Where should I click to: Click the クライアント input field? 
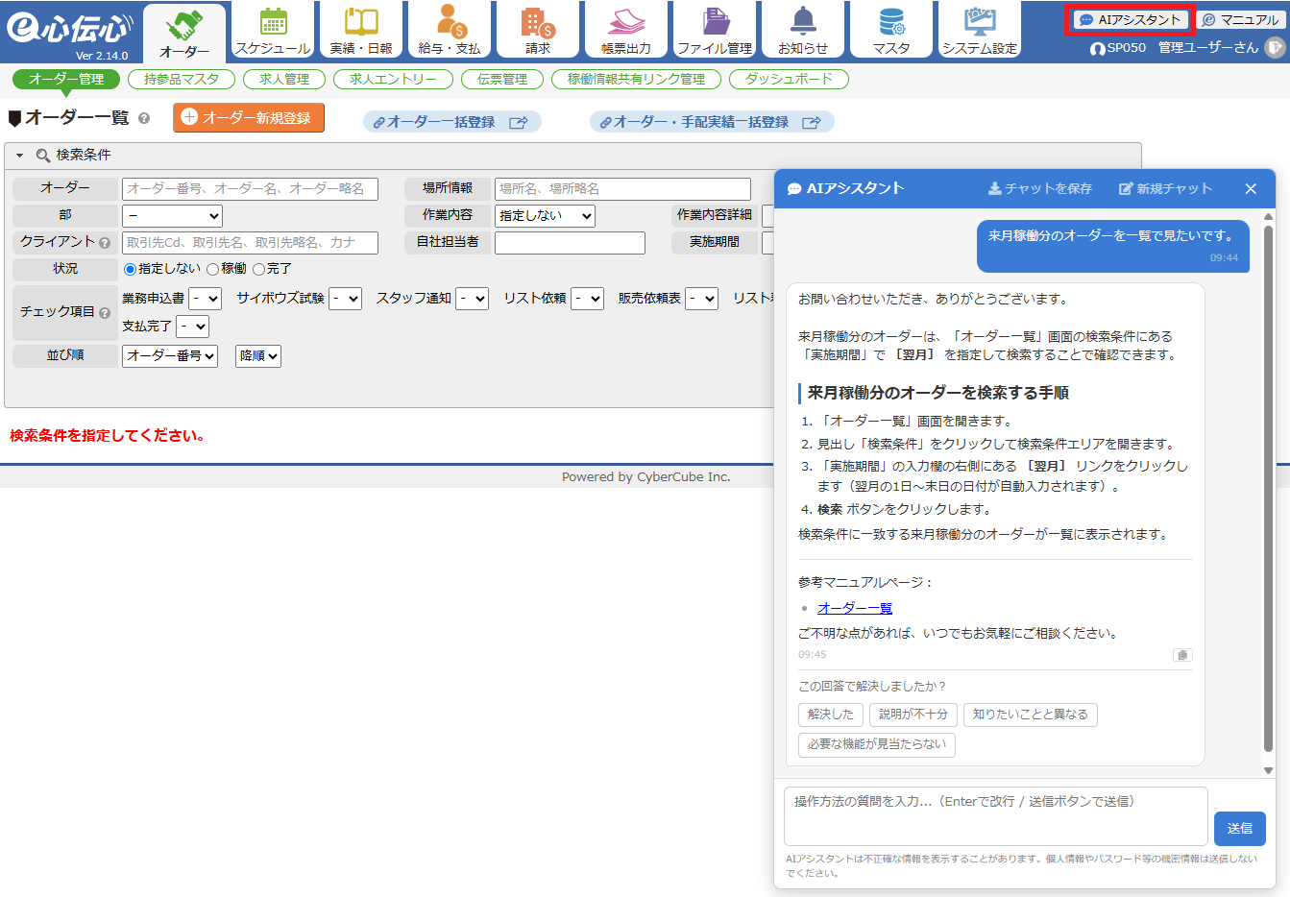pyautogui.click(x=250, y=243)
